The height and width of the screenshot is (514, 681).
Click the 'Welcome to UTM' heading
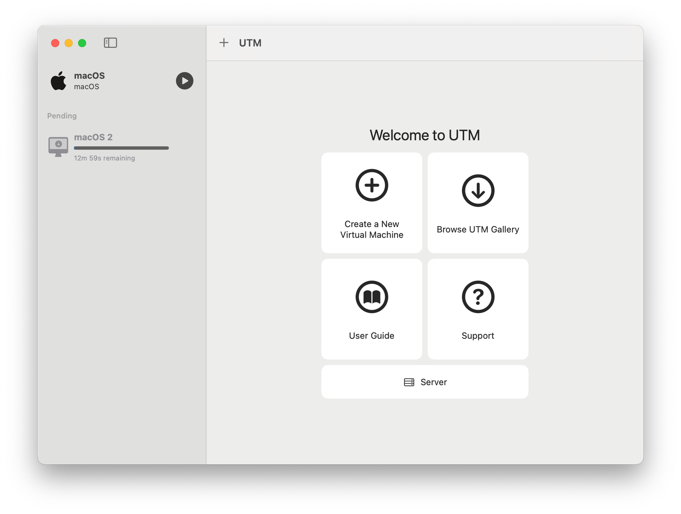(x=425, y=135)
